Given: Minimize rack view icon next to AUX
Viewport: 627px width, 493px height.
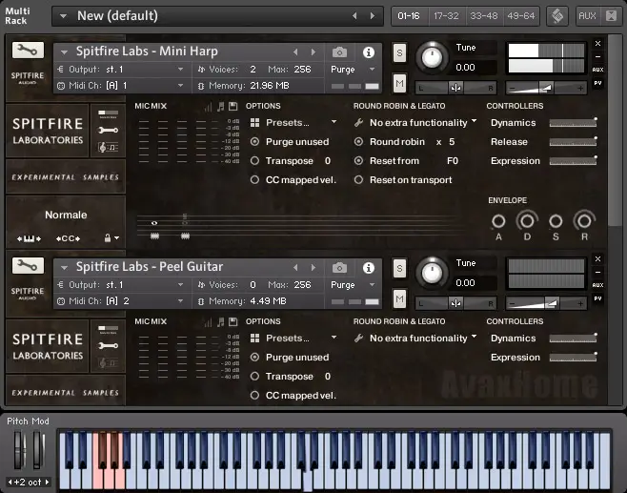Looking at the screenshot, I should point(612,16).
